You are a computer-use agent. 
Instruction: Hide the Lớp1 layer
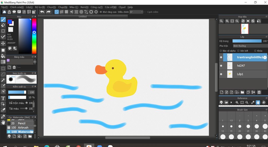(x=221, y=74)
